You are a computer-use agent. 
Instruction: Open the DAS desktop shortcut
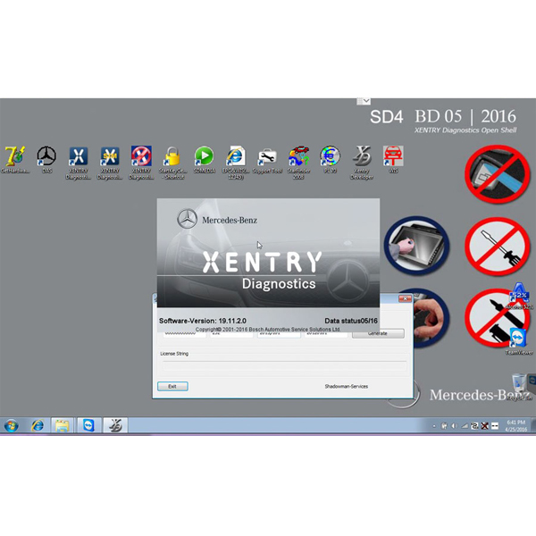46,158
